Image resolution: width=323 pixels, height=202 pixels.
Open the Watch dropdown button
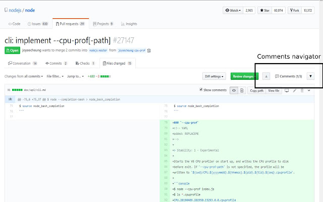[x=233, y=10]
